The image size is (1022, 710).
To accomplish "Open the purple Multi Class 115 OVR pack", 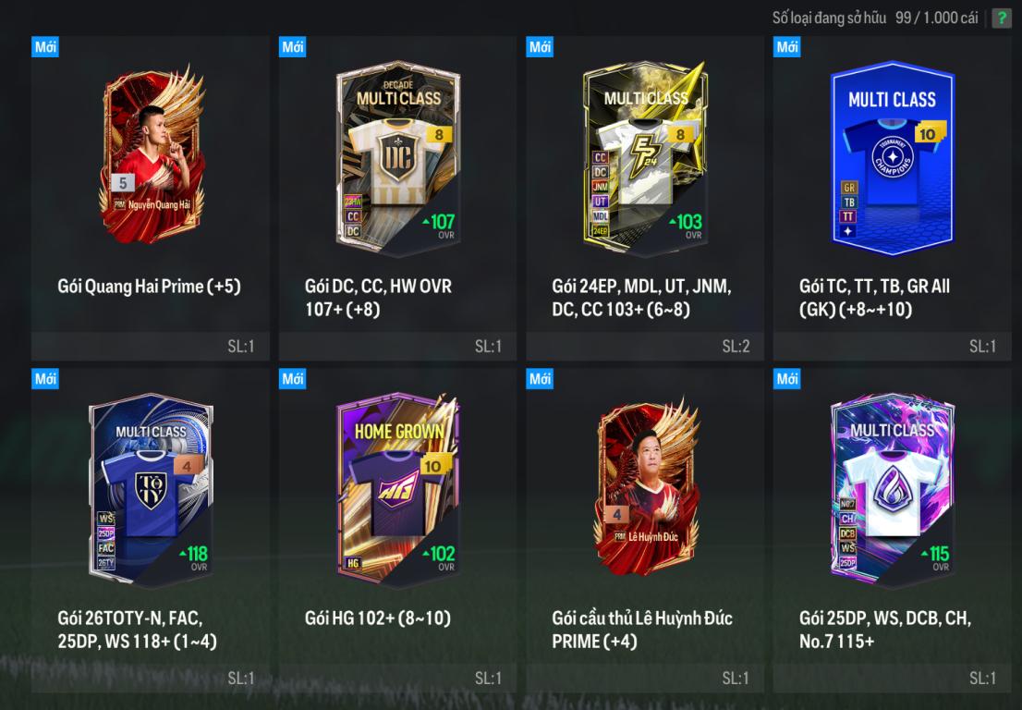I will 893,489.
